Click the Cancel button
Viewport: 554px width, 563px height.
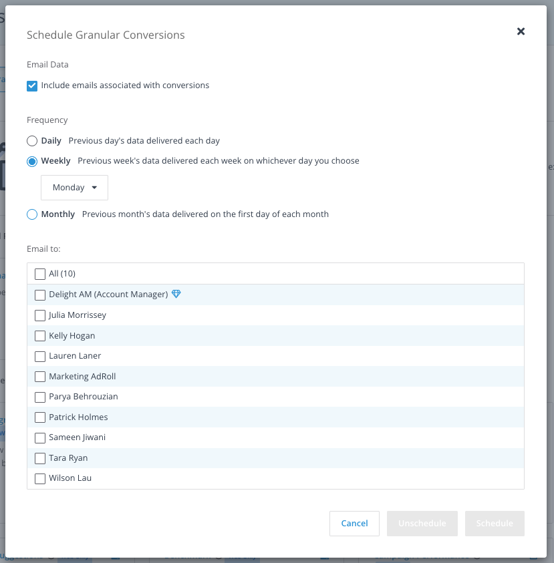[354, 524]
